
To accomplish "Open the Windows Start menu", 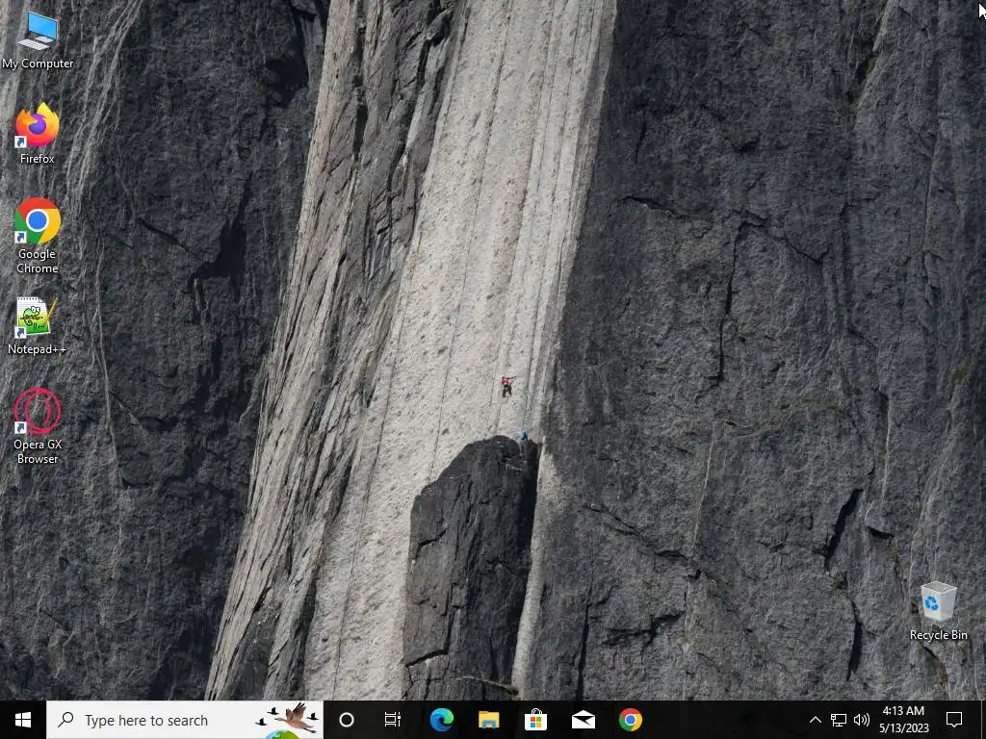I will point(23,720).
